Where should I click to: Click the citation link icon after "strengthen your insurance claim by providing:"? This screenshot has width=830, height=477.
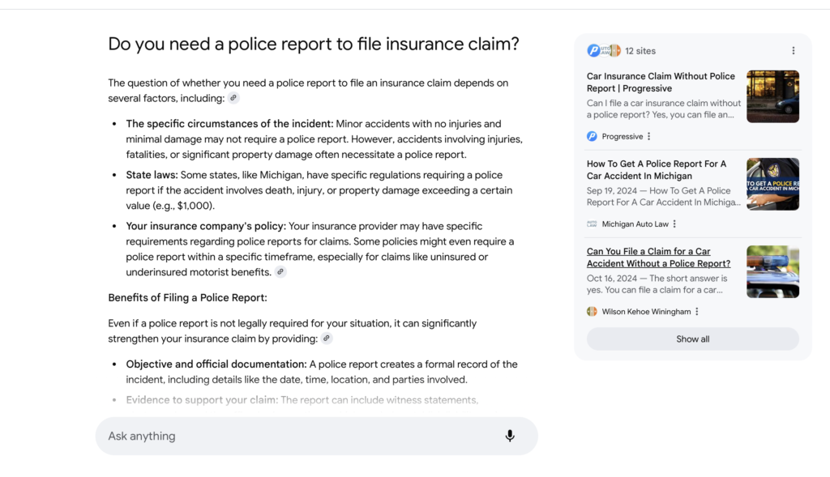click(327, 339)
